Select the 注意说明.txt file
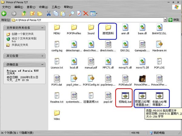 click(91, 97)
